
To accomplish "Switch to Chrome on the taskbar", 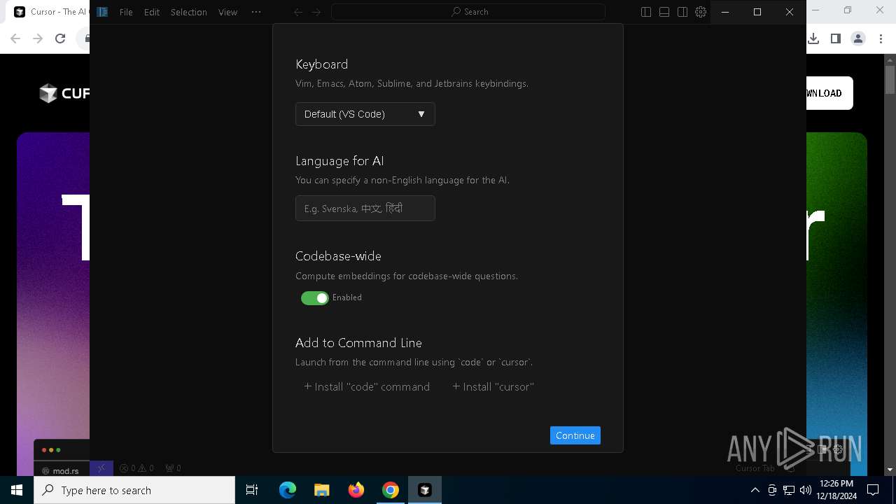I will click(x=391, y=490).
